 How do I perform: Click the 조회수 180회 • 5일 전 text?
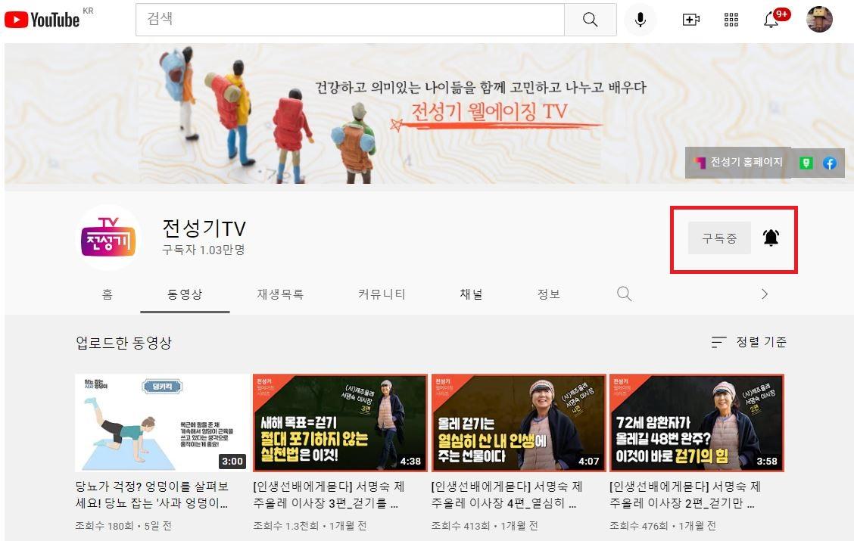pyautogui.click(x=123, y=526)
